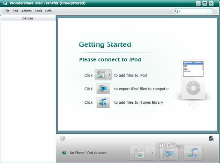Click bottom toolbar export to iTunes button
This screenshot has height=163, width=220.
(193, 153)
